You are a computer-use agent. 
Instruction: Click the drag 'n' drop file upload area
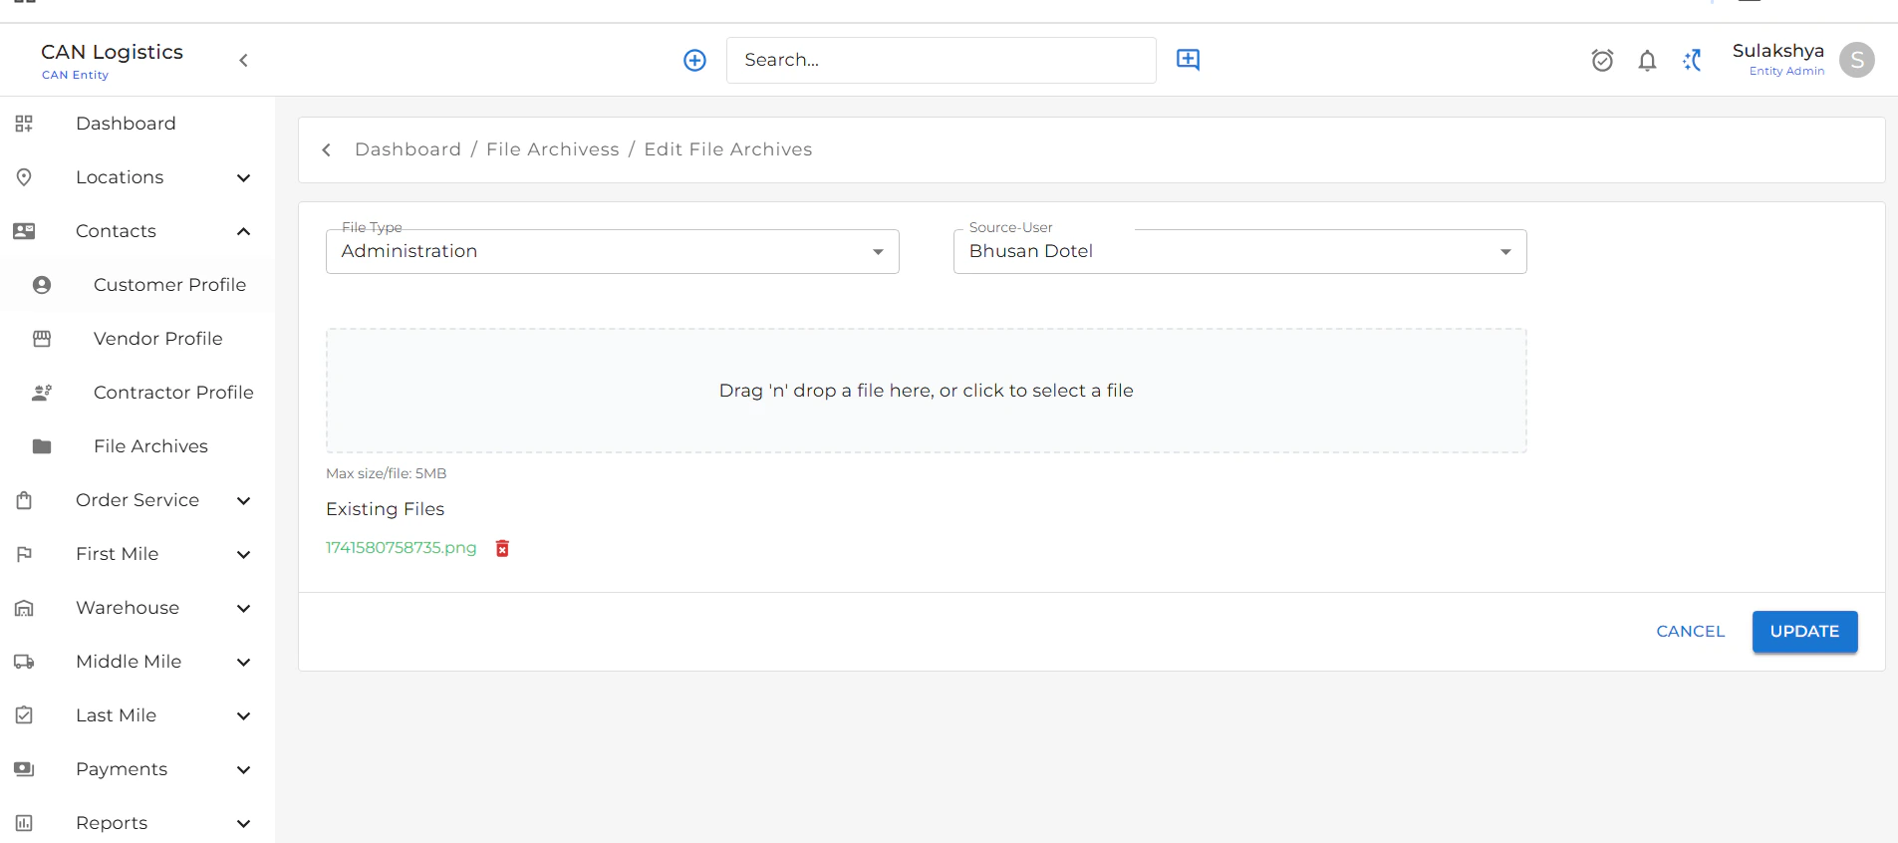click(927, 391)
